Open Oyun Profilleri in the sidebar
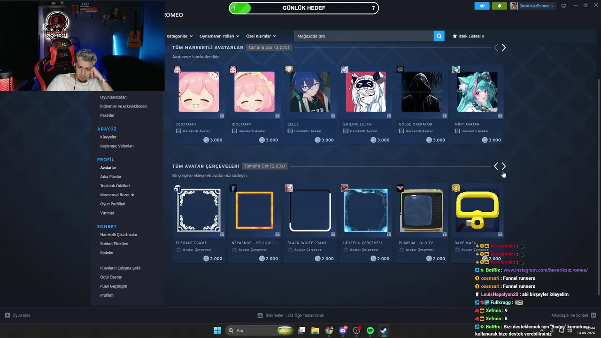601x338 pixels. [x=113, y=204]
